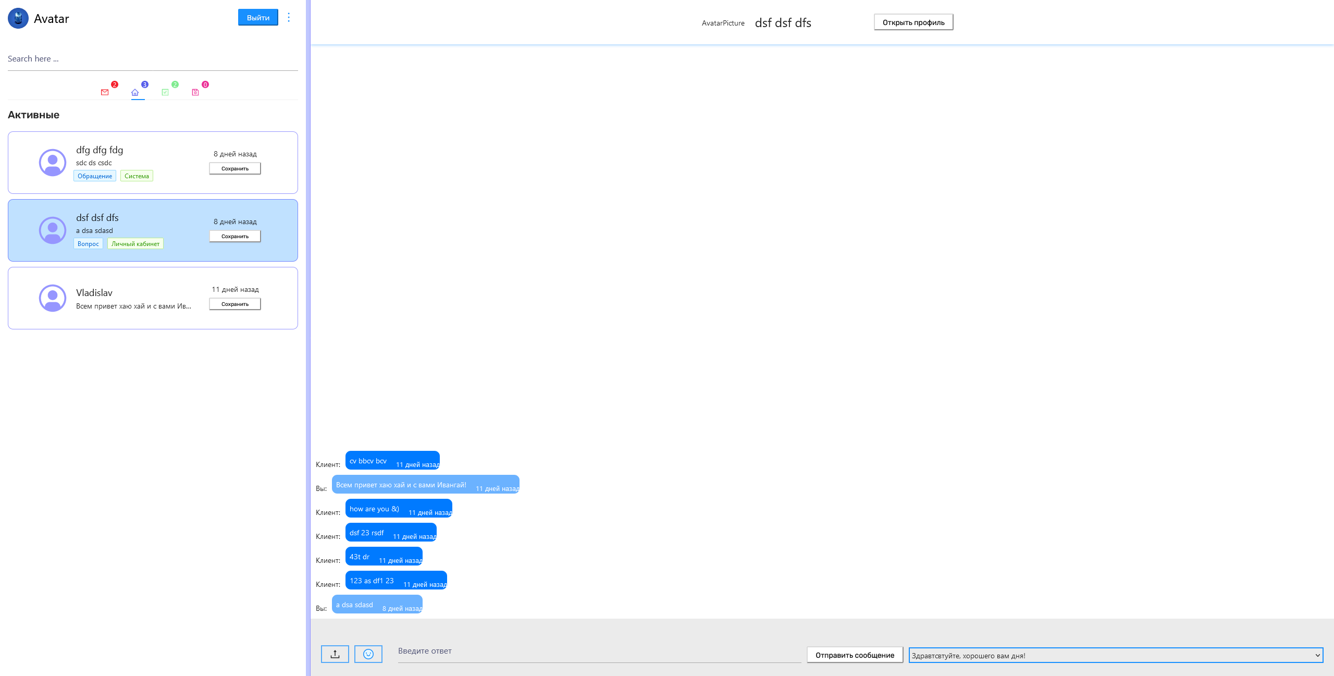Click Открыть профиль button
Image resolution: width=1334 pixels, height=676 pixels.
(913, 22)
